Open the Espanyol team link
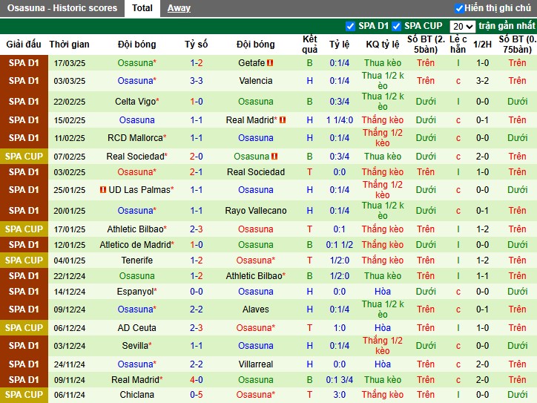 tap(135, 292)
